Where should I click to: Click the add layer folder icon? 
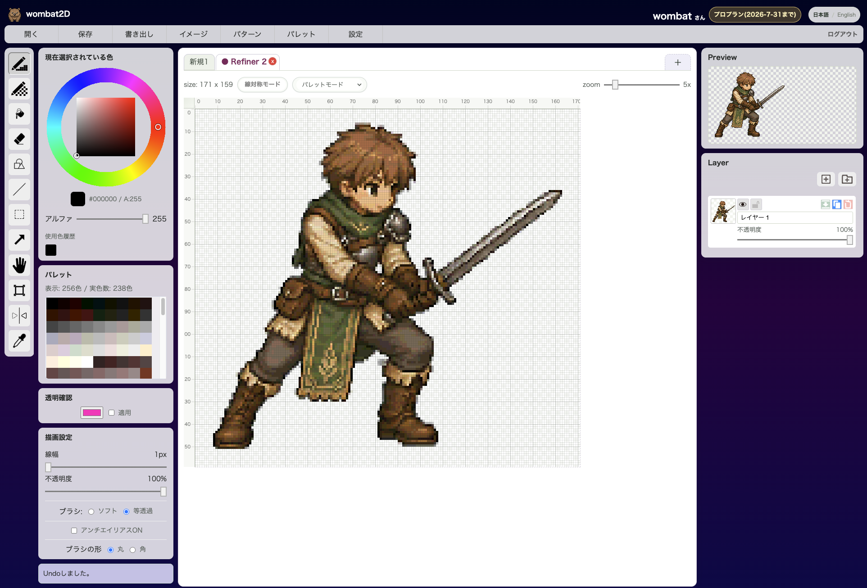[x=847, y=179]
